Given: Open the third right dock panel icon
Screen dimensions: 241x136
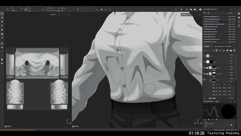Looking at the screenshot, I should [239, 22].
